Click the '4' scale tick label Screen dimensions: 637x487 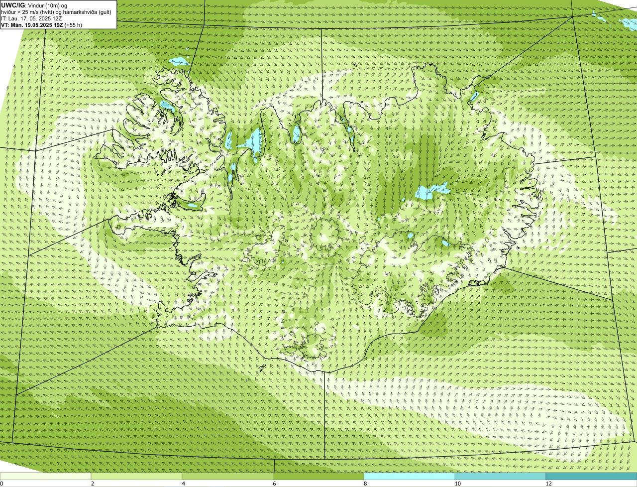(x=184, y=484)
